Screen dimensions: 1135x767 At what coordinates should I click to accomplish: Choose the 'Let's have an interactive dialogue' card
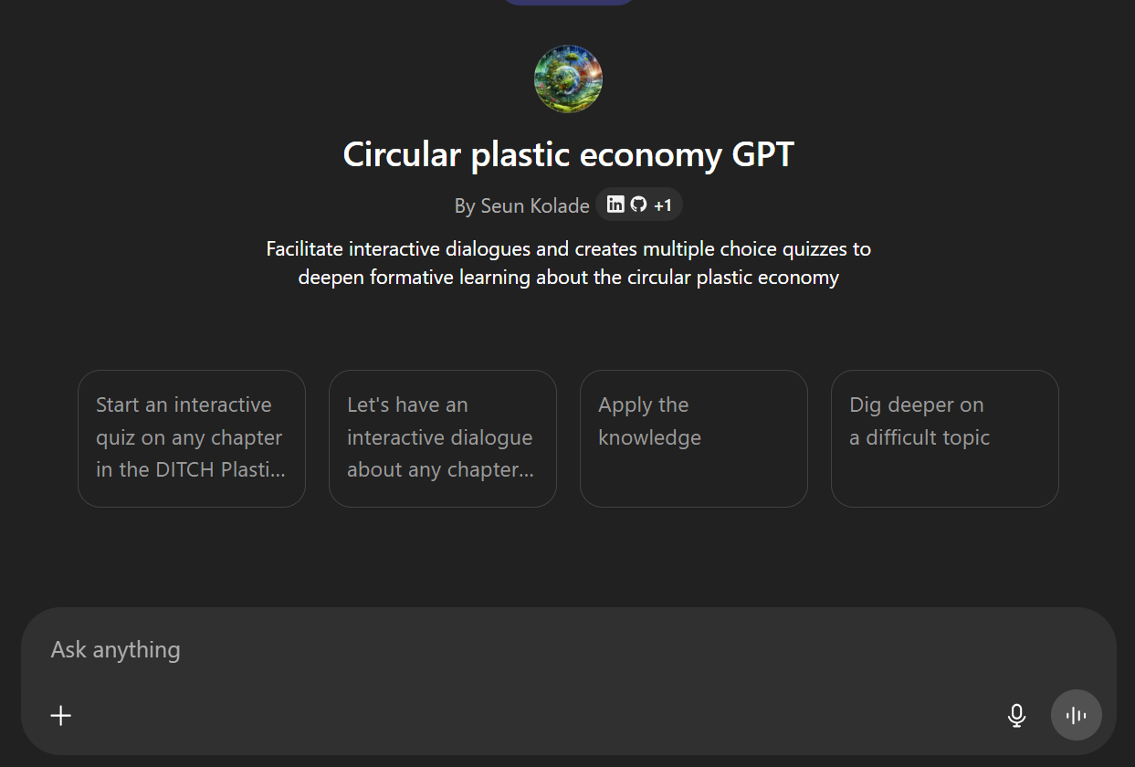tap(443, 438)
